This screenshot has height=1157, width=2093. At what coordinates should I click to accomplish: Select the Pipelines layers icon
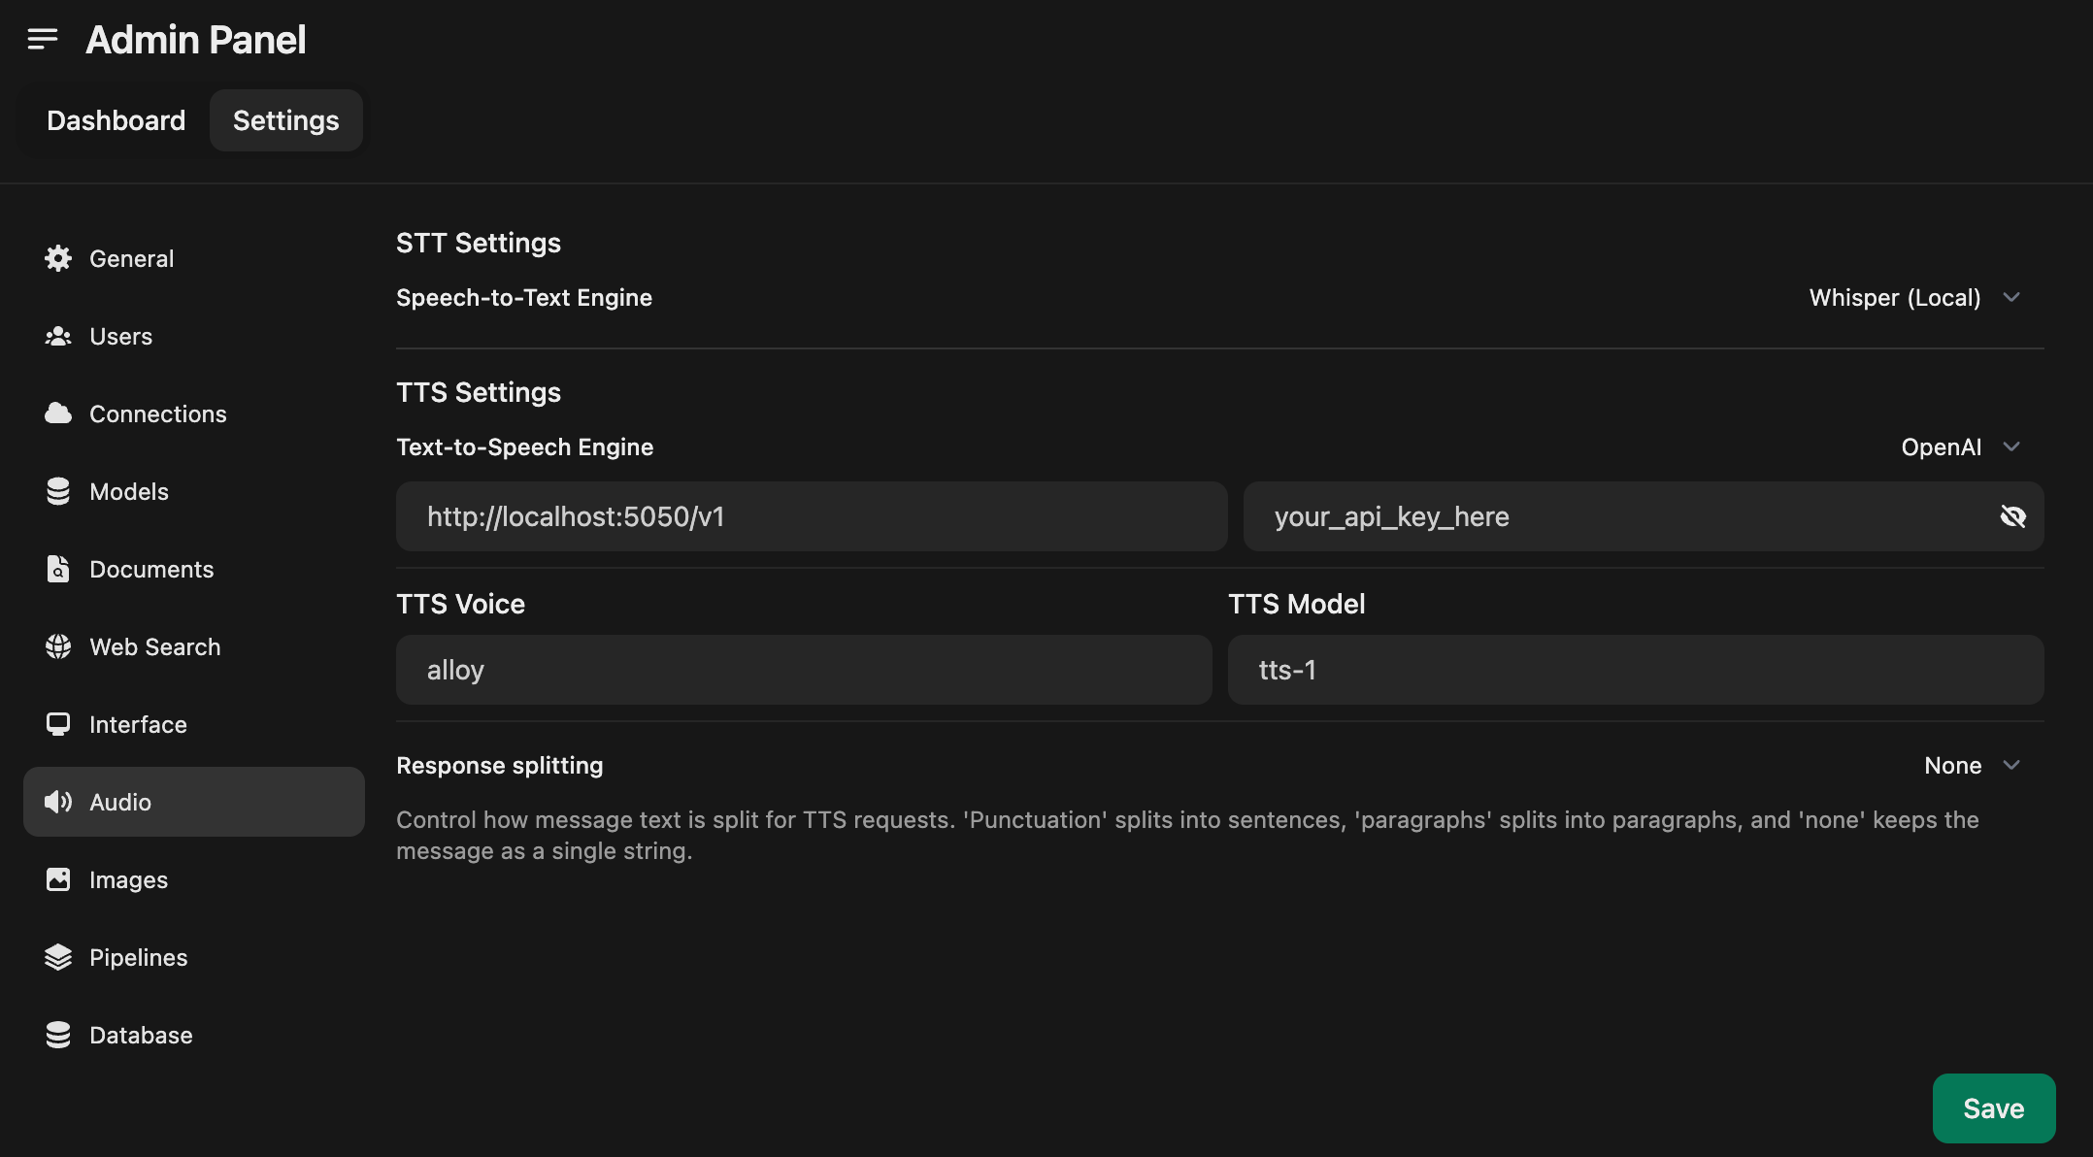pos(58,957)
